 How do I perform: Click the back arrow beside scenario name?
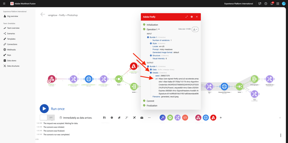[43, 14]
